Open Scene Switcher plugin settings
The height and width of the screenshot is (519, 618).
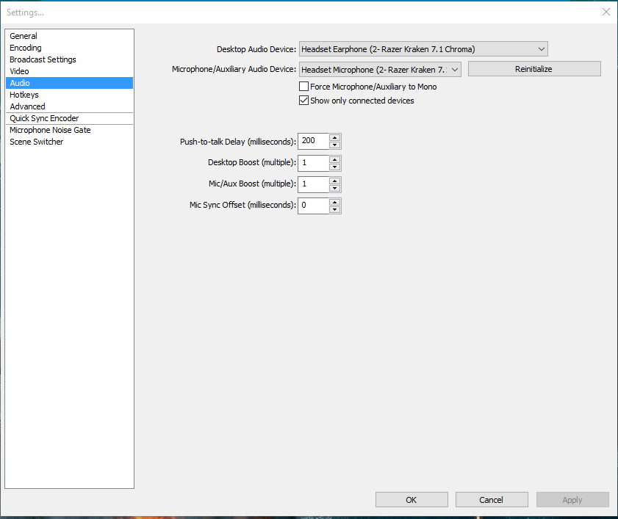pos(69,142)
